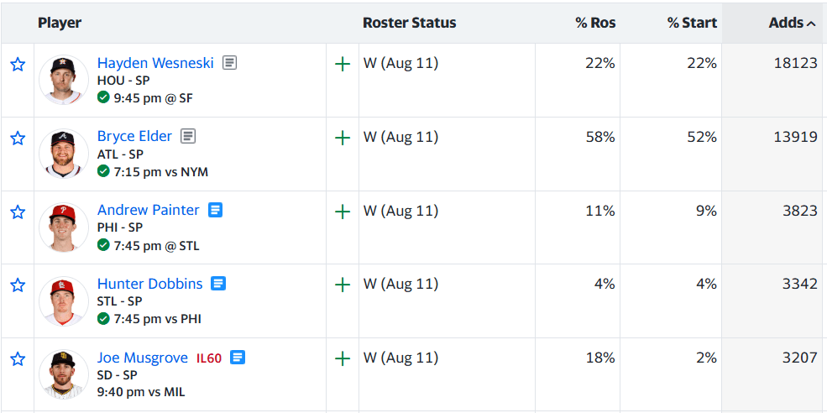Add Hayden Wesneski with green plus icon

343,65
